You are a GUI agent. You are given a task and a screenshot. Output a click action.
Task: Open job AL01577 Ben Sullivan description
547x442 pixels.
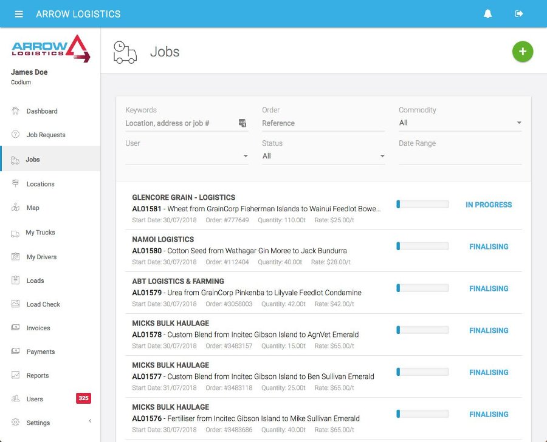coord(253,376)
